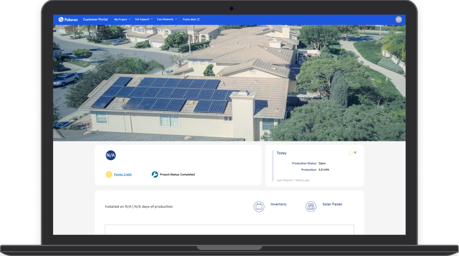The image size is (459, 256).
Task: Click the Solar Panel icon
Action: tap(311, 207)
